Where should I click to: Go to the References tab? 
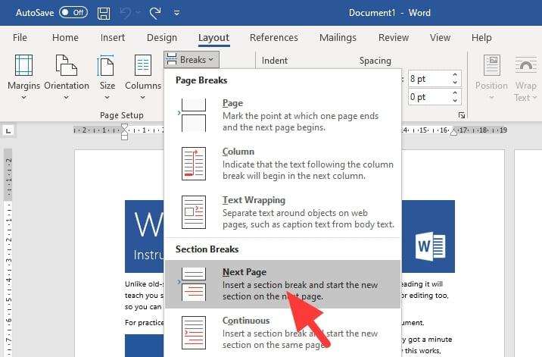[274, 37]
